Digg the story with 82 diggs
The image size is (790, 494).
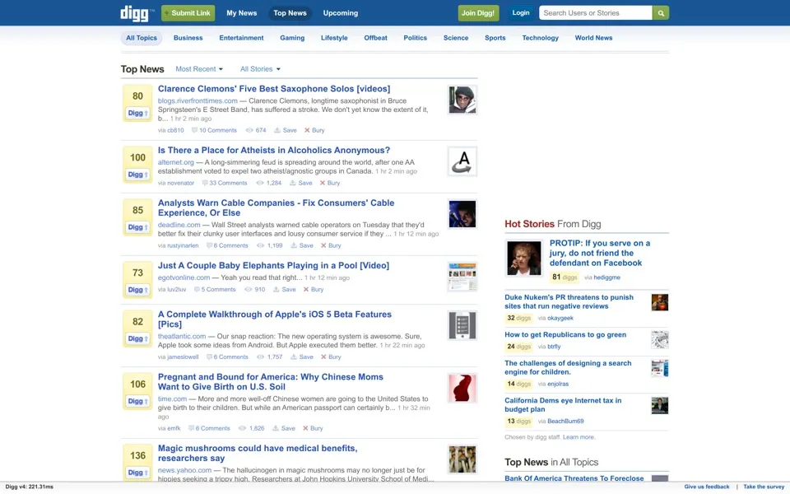[x=137, y=338]
